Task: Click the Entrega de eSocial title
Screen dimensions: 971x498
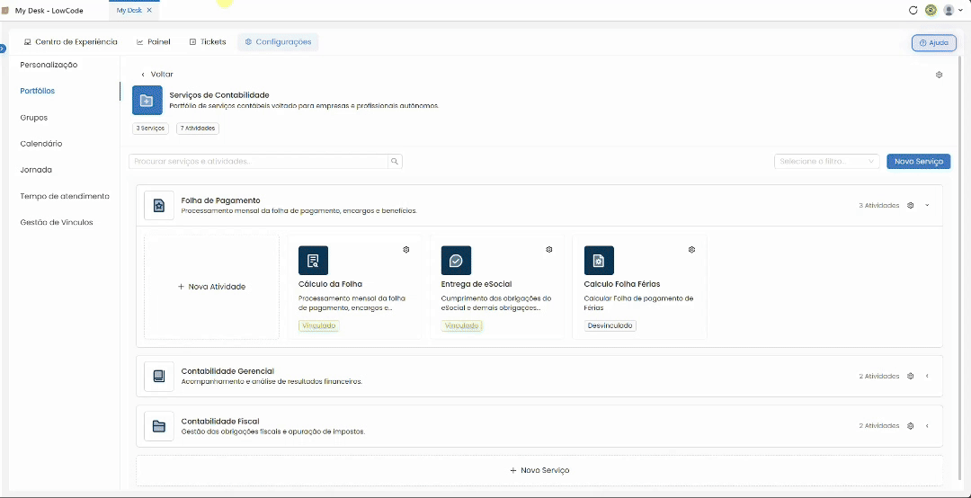Action: pos(477,284)
